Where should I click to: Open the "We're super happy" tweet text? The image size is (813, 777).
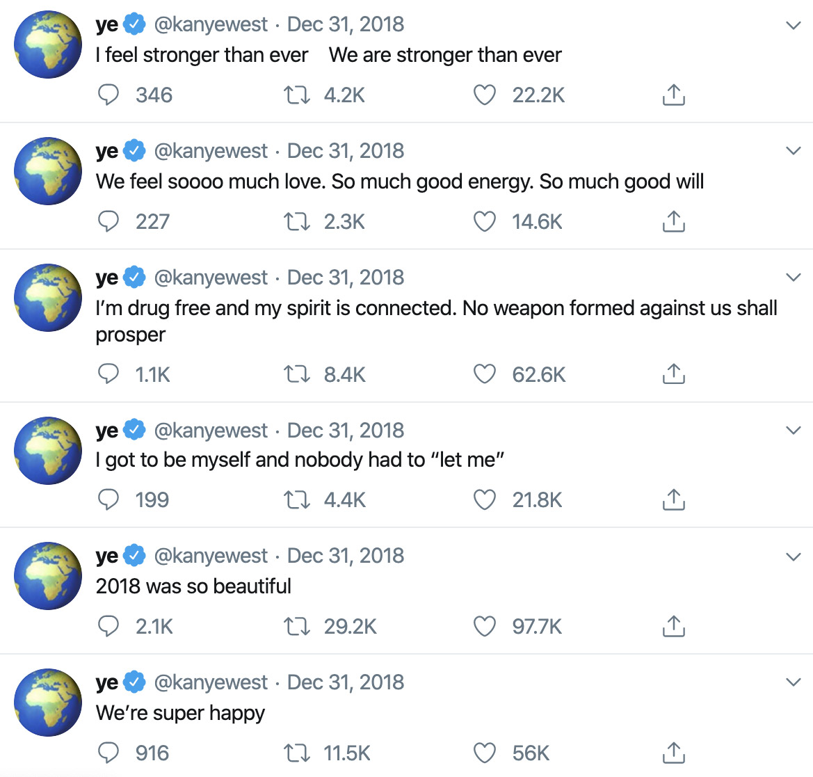pos(180,713)
